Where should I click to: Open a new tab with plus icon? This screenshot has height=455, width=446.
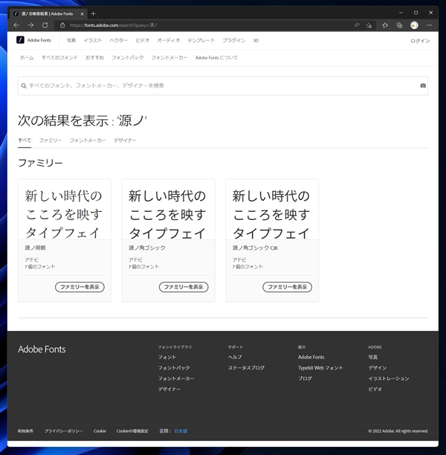click(x=93, y=13)
